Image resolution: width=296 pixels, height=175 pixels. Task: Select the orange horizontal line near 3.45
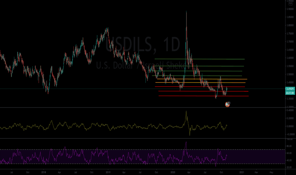pos(200,83)
